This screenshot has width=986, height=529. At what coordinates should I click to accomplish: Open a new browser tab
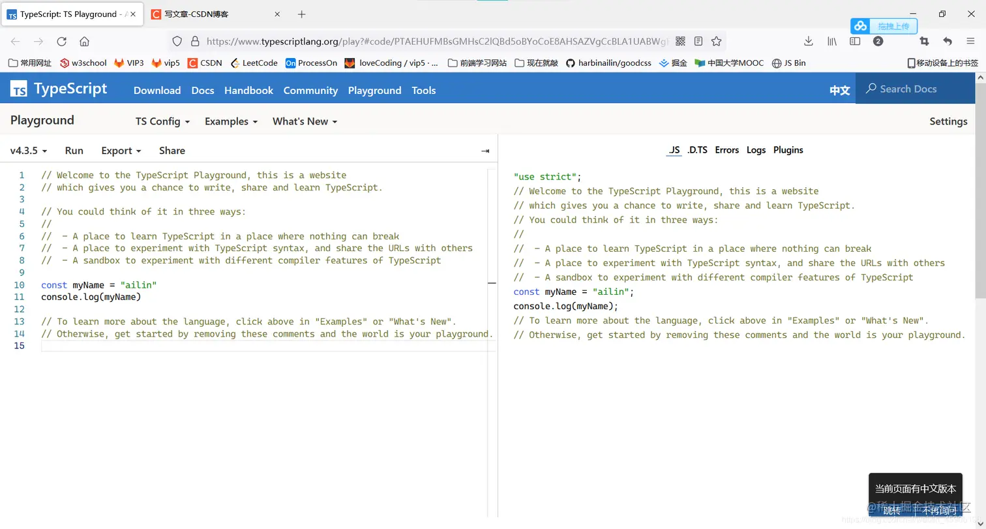coord(301,14)
